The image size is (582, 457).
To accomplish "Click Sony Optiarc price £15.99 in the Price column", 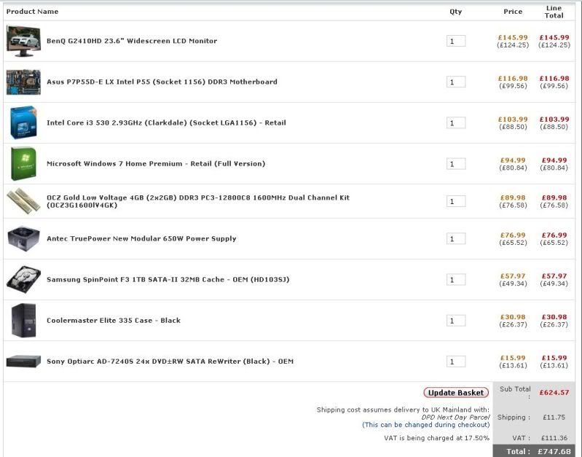I will click(513, 358).
